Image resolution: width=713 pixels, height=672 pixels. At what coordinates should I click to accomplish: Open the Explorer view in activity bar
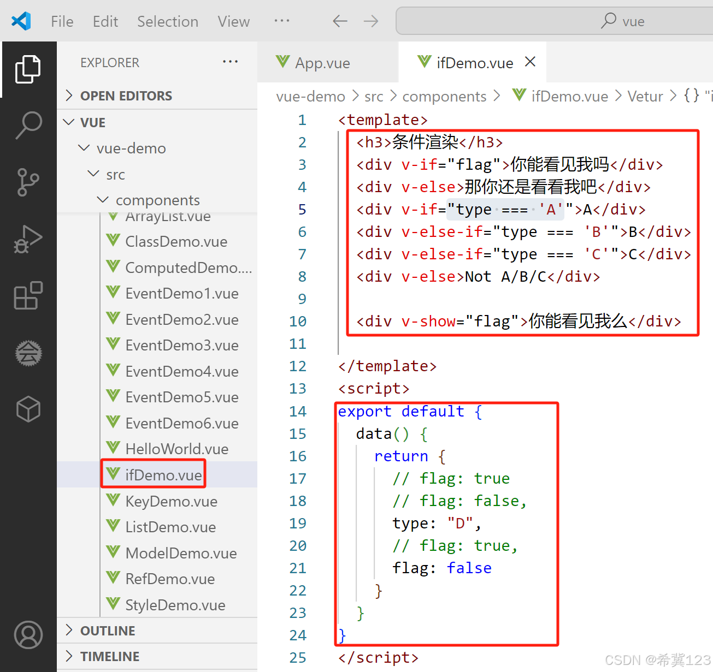28,69
